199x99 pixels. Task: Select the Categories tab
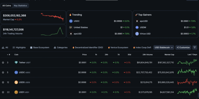tap(61, 48)
